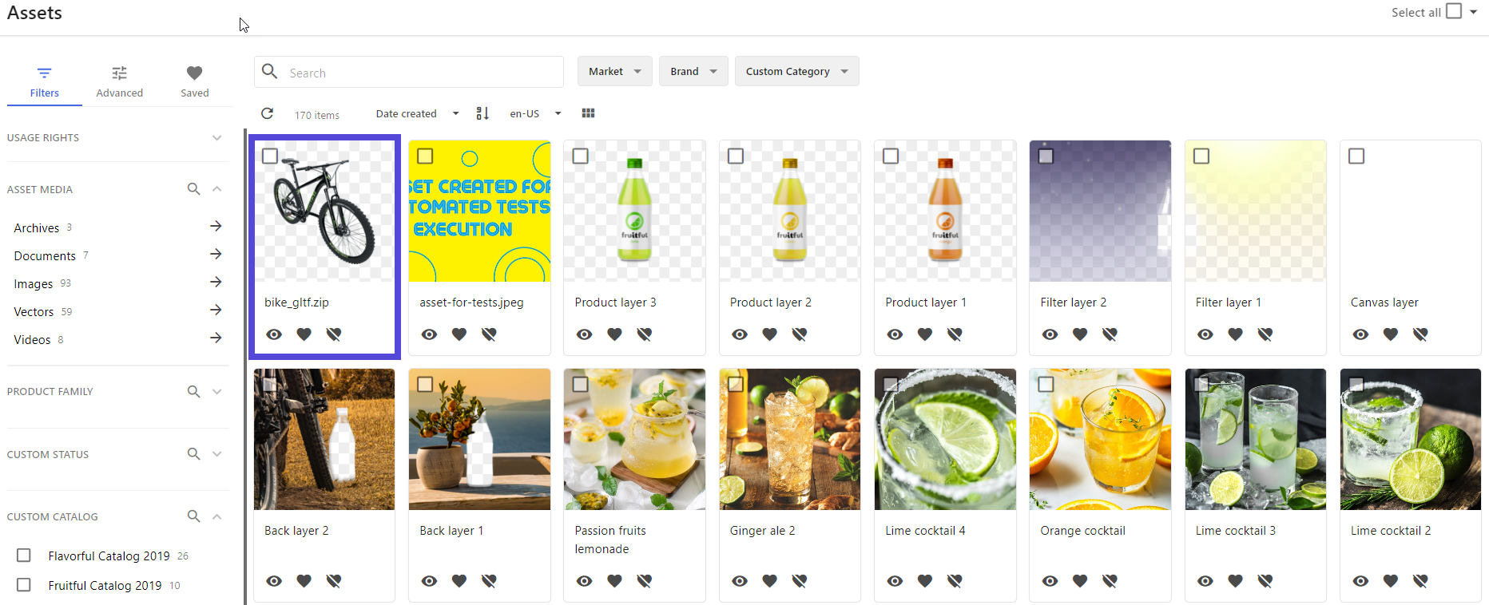Open the Date created sort dropdown
Viewport: 1489px width, 605px height.
(417, 114)
